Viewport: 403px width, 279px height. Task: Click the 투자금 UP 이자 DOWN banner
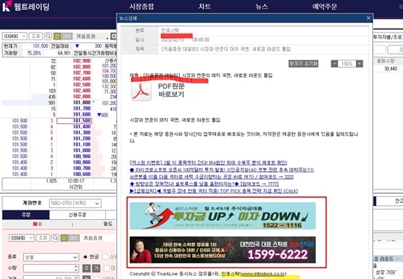click(x=222, y=216)
